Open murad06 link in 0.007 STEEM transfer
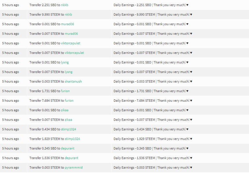 [71, 34]
